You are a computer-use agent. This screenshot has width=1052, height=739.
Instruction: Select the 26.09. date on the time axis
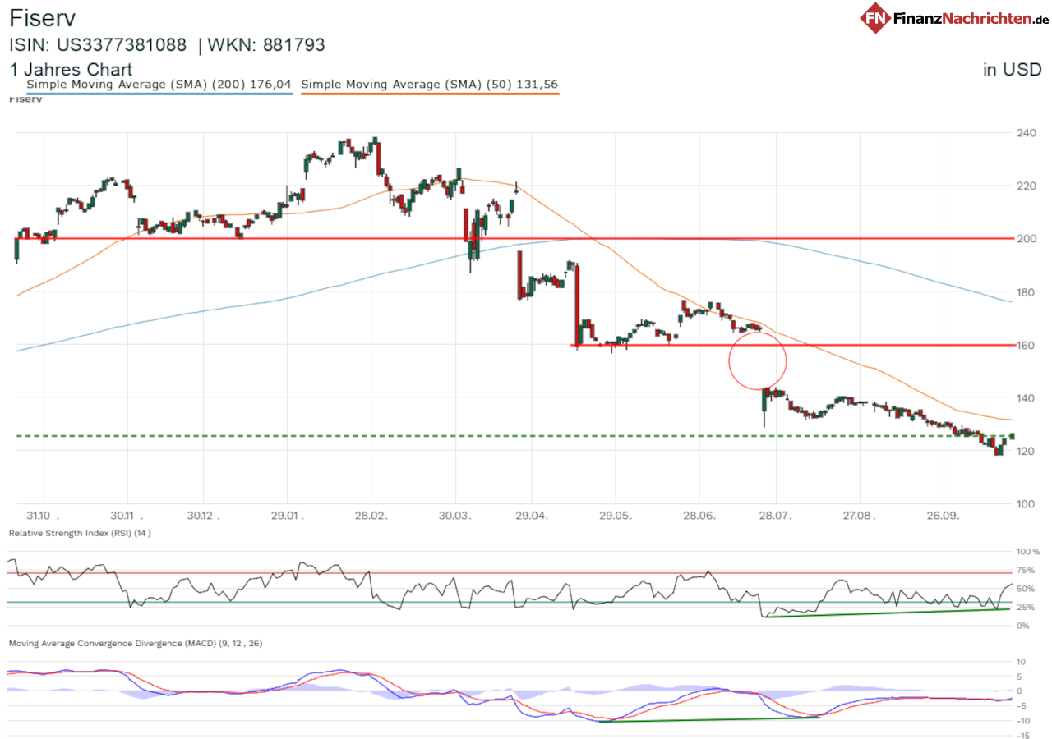[x=943, y=516]
